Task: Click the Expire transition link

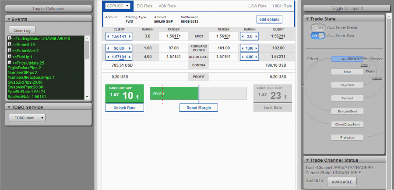Action: click(377, 78)
